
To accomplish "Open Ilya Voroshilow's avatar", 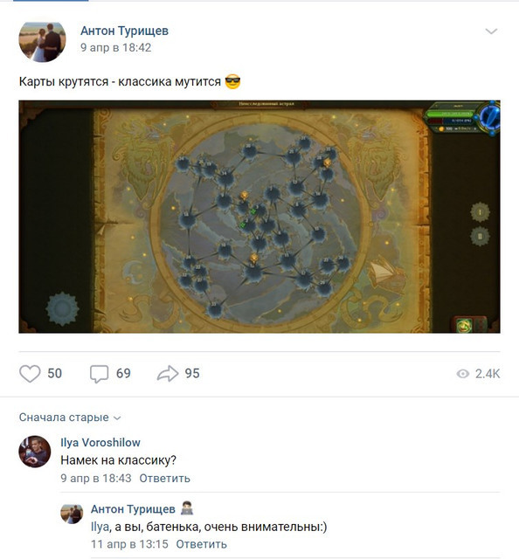I will pos(34,452).
